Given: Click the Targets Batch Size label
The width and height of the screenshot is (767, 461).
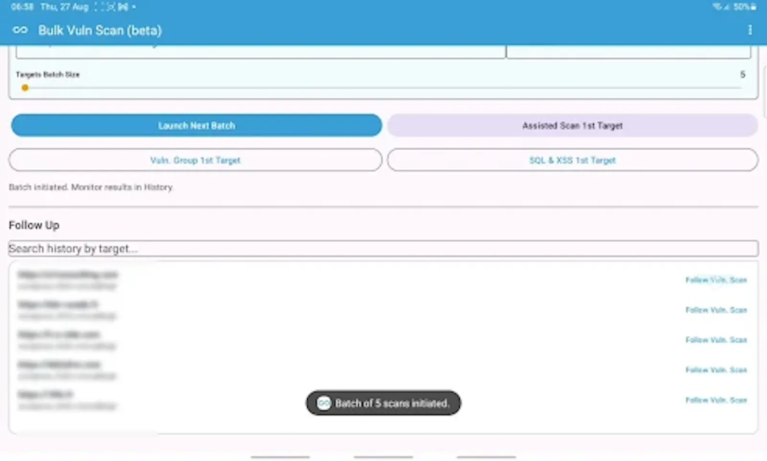Looking at the screenshot, I should point(47,74).
